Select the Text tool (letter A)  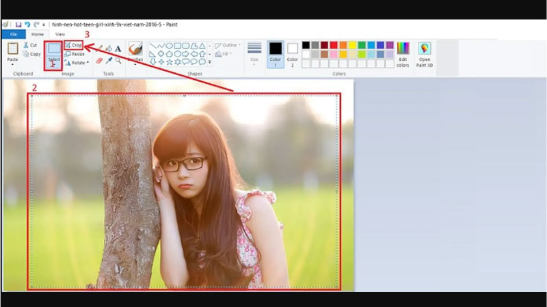[118, 48]
